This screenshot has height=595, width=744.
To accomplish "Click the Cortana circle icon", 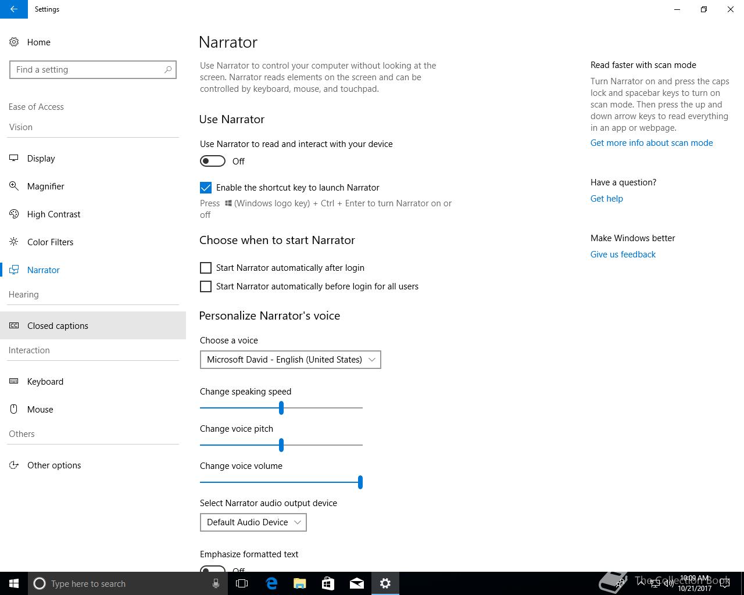I will [x=40, y=583].
